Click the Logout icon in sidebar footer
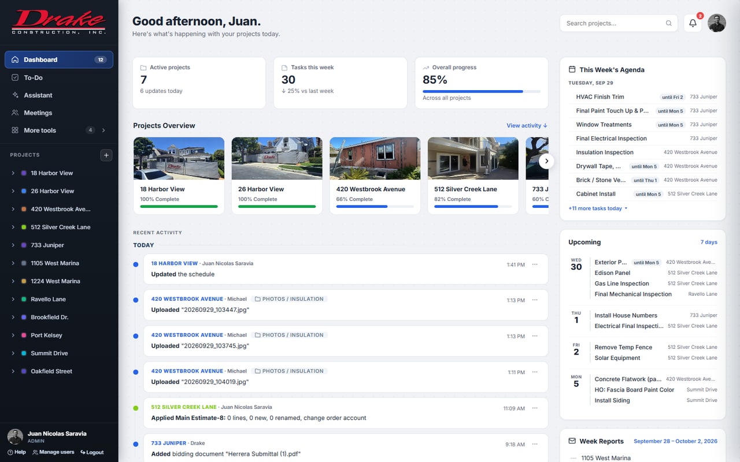 coord(83,452)
